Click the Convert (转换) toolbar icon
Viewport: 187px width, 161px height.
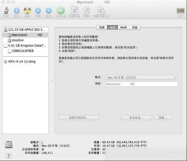[86, 10]
